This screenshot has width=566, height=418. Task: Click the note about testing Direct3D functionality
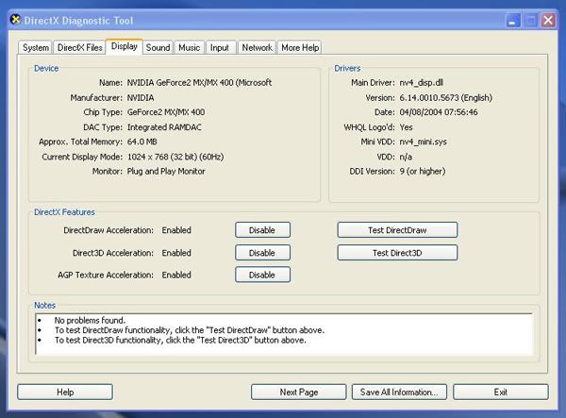[x=180, y=340]
